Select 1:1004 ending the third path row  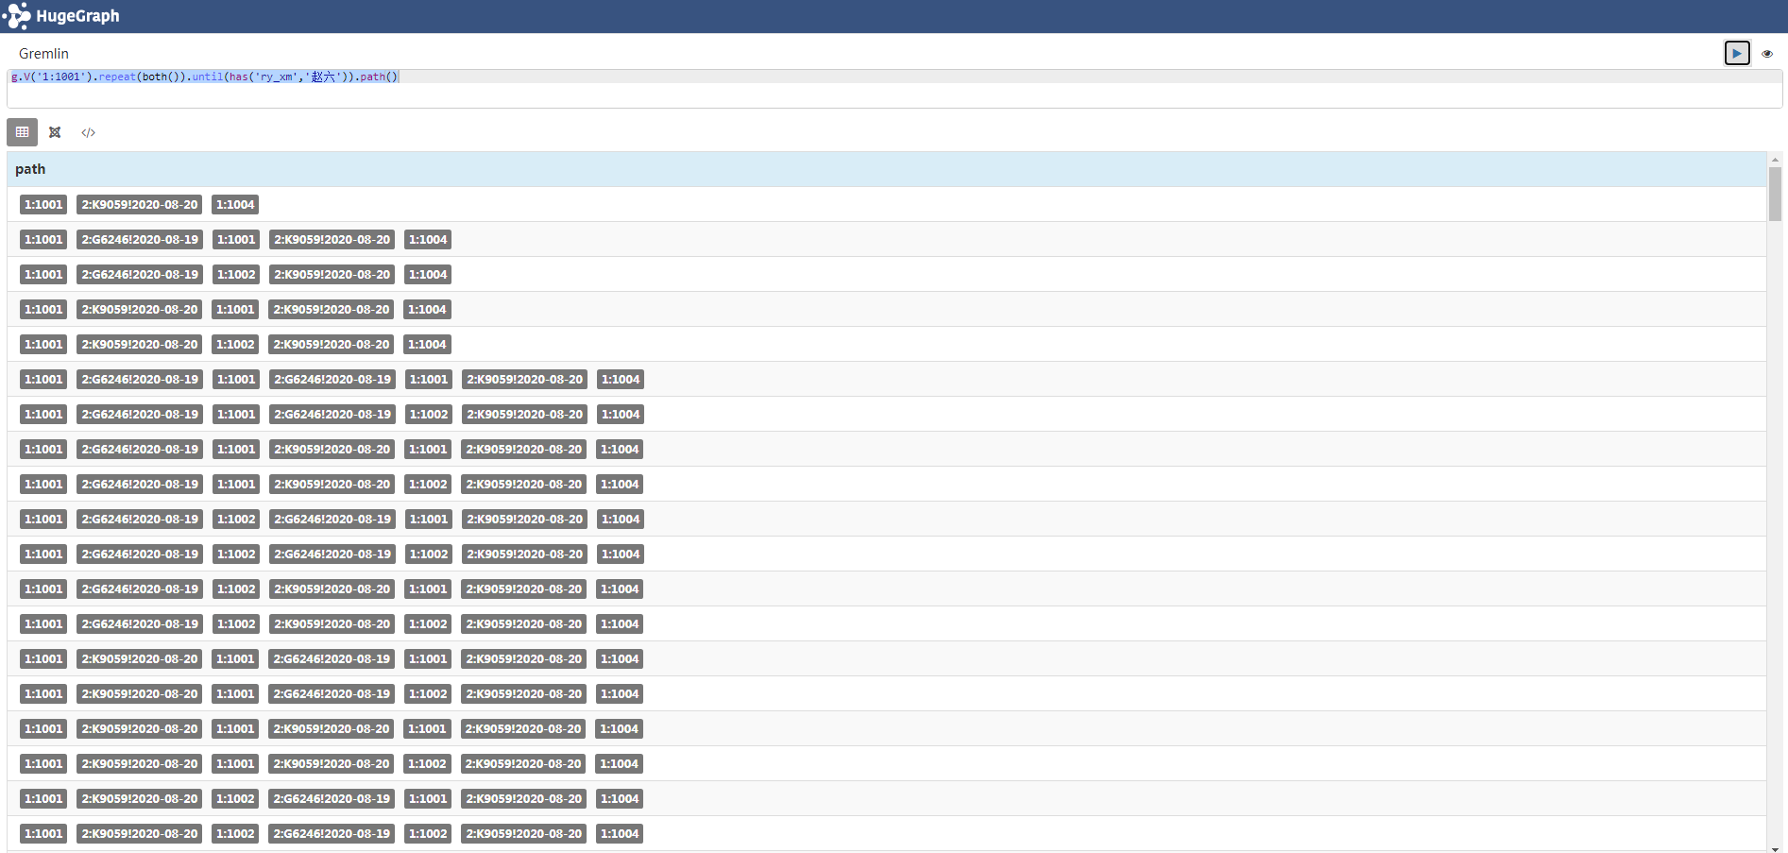(x=428, y=275)
